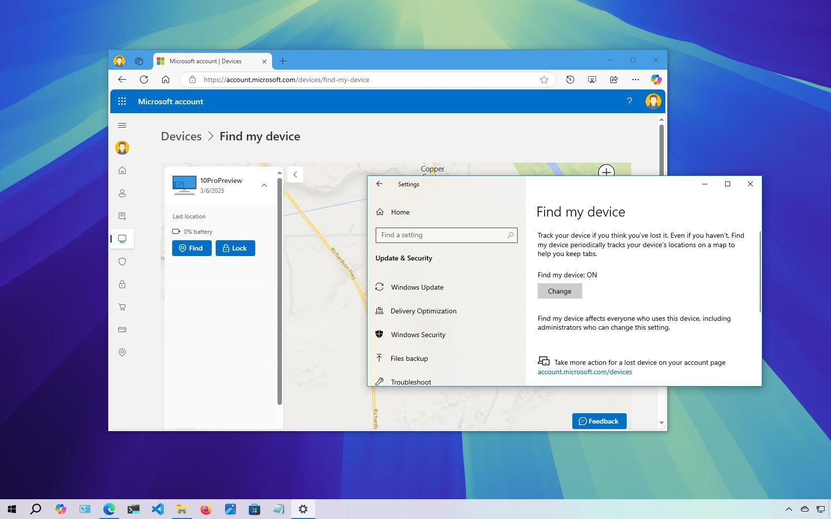This screenshot has height=519, width=831.
Task: Select the Security shield icon in account sidebar
Action: tap(122, 261)
